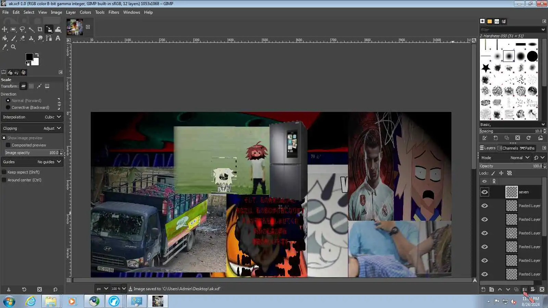
Task: Open the Clipping Adjust dropdown
Action: [32, 128]
